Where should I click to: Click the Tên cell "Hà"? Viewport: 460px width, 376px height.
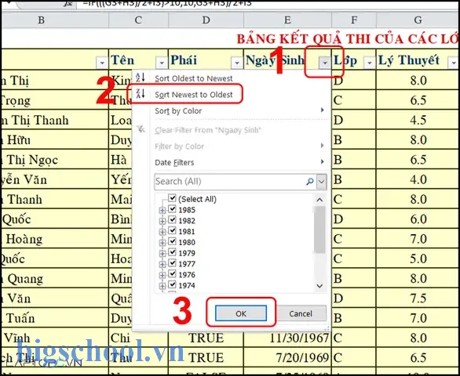click(120, 160)
